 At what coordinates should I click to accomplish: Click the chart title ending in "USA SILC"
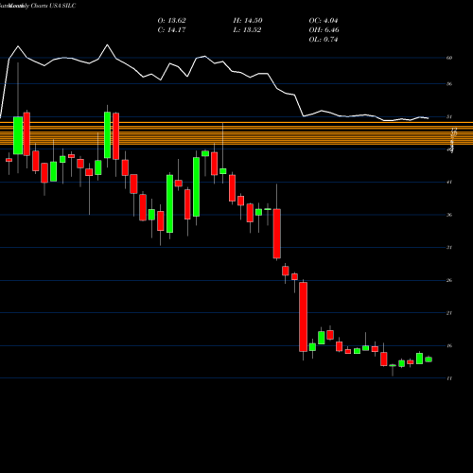coord(38,6)
